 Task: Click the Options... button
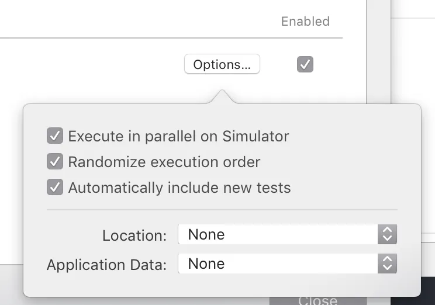coord(222,64)
